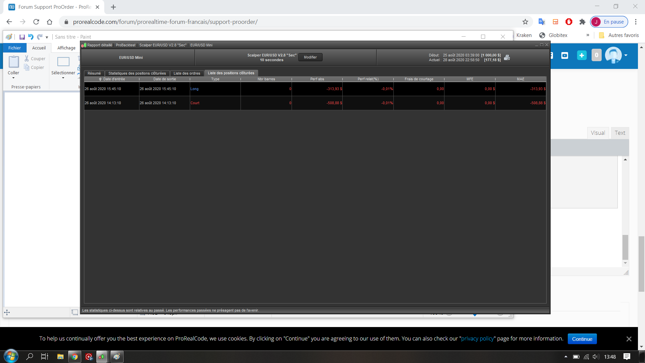Undo with Paint's blue arrow icon
The height and width of the screenshot is (363, 645).
click(31, 37)
